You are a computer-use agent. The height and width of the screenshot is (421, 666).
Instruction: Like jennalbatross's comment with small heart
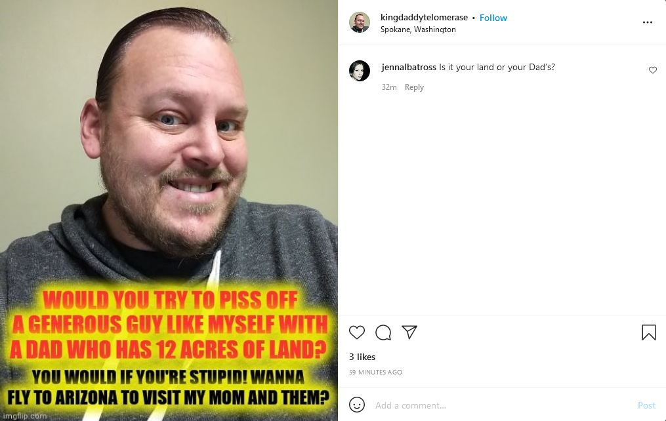click(x=653, y=70)
